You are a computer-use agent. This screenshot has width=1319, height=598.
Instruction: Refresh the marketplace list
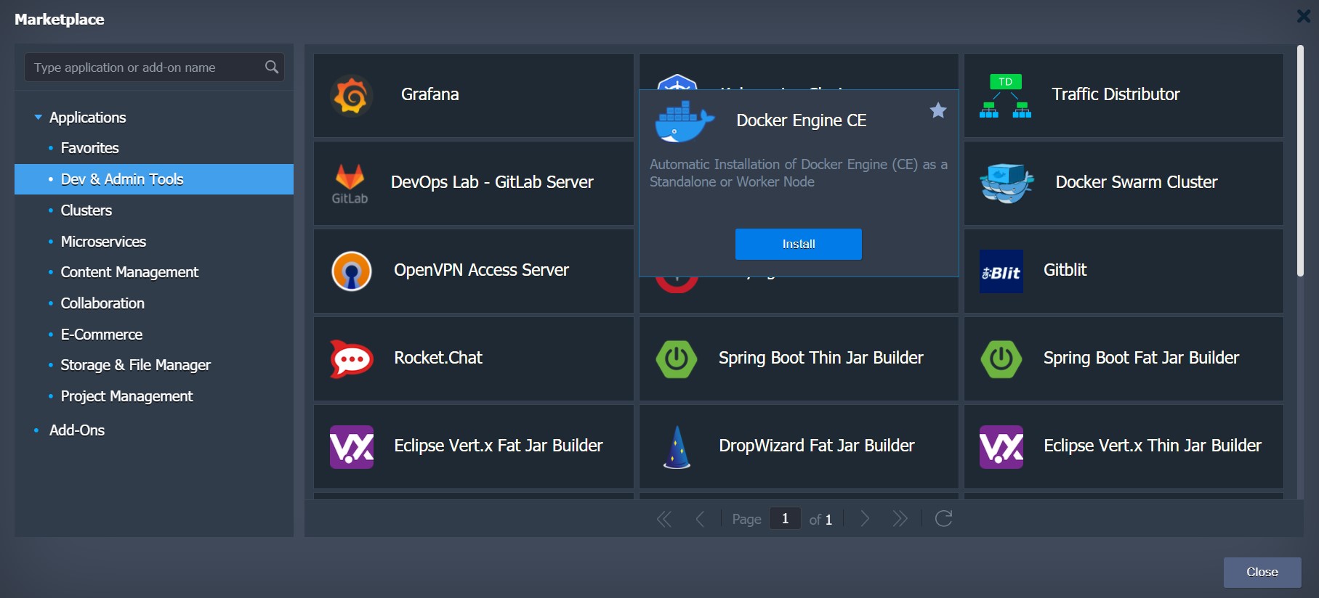[x=943, y=518]
